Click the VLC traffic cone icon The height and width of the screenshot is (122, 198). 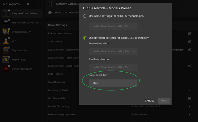(6, 41)
